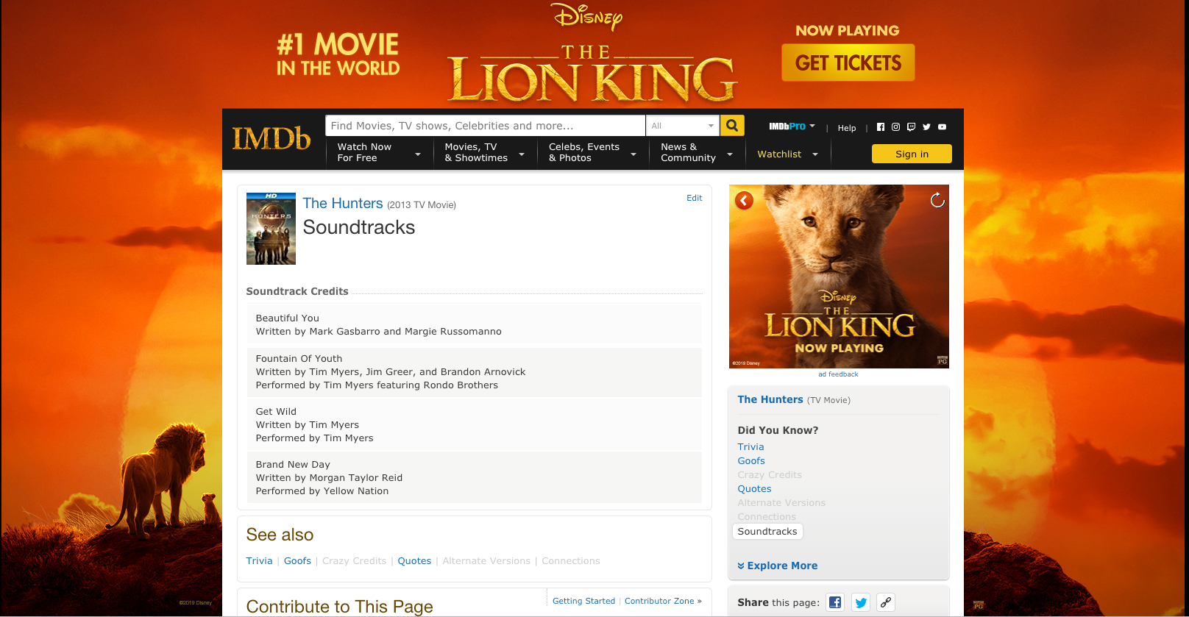Click the Find Movies search input field
Screen dimensions: 1189x617
485,126
